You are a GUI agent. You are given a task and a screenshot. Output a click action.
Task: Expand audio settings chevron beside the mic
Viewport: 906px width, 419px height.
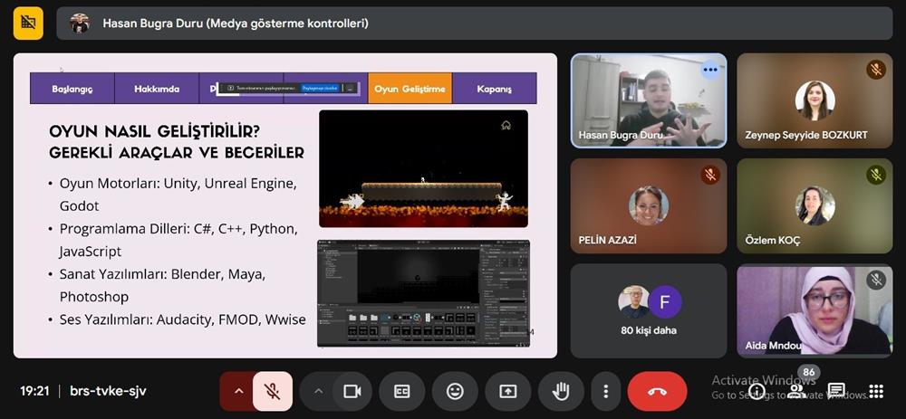pos(238,391)
